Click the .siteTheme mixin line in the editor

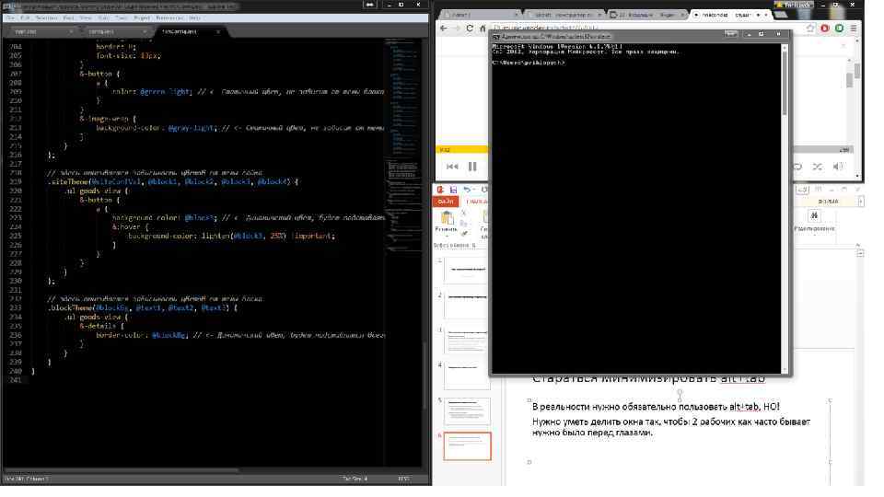click(172, 182)
